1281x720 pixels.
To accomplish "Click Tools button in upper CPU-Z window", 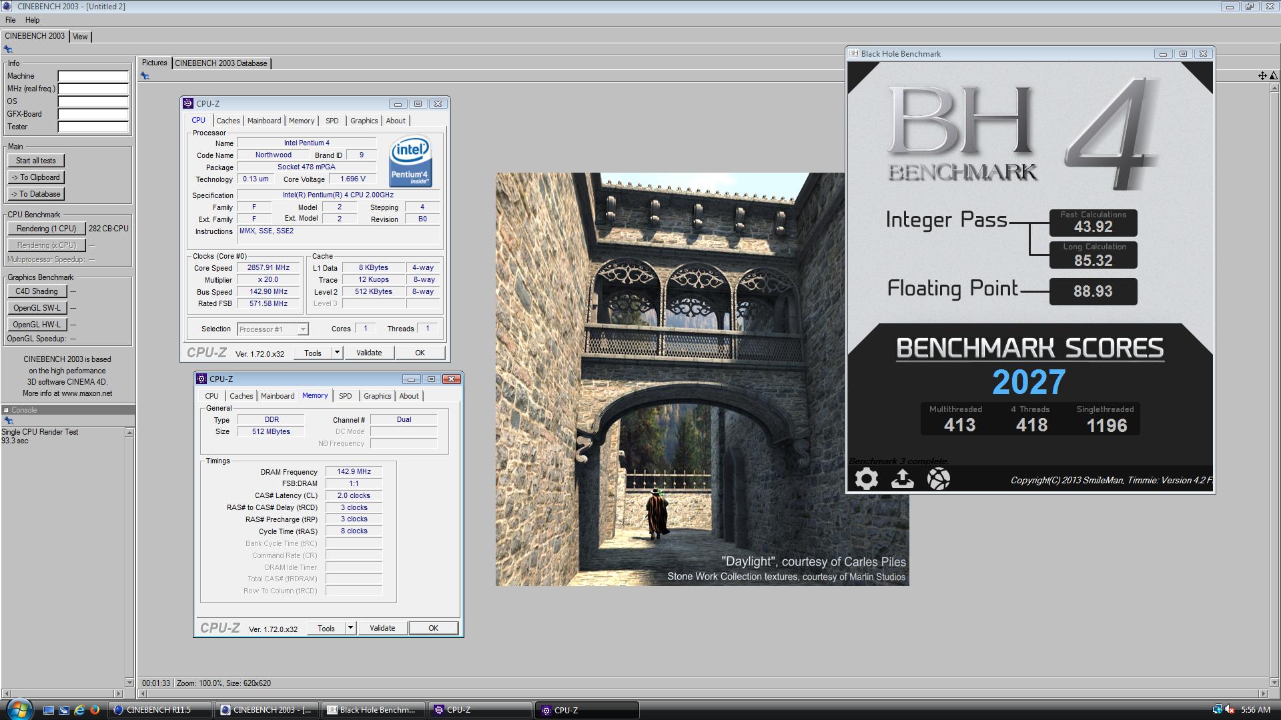I will 313,353.
